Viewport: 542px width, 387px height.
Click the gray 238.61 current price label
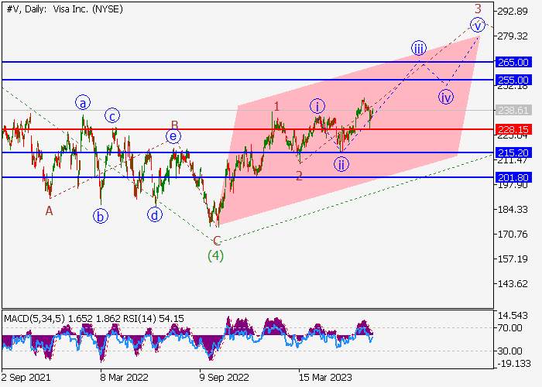tap(513, 110)
